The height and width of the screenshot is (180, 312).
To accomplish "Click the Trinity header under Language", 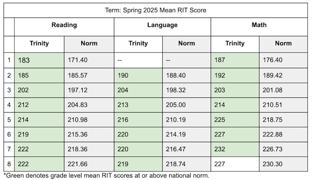I will coord(138,43).
